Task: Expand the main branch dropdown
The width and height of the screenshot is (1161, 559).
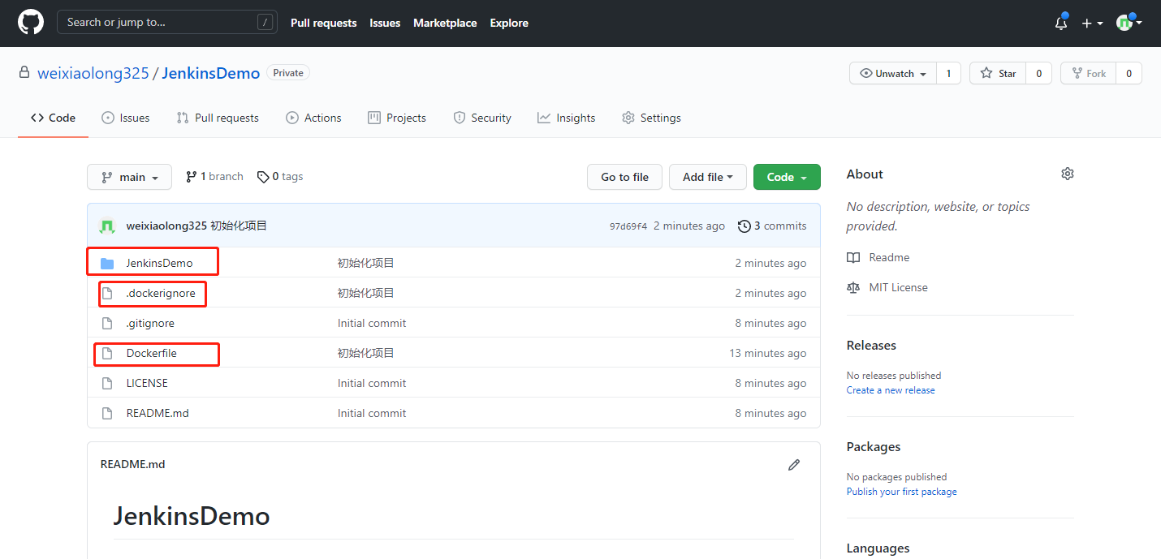Action: (x=129, y=177)
